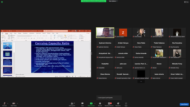Start Video in Zoom toolbar
The image size is (190, 107).
pyautogui.click(x=14, y=104)
